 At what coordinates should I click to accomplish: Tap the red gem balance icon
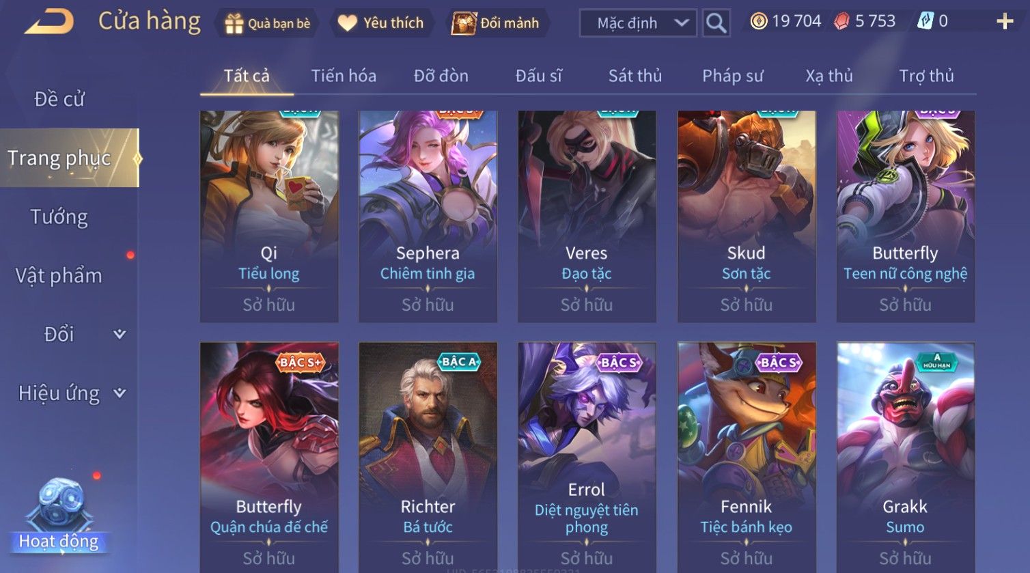[x=842, y=22]
